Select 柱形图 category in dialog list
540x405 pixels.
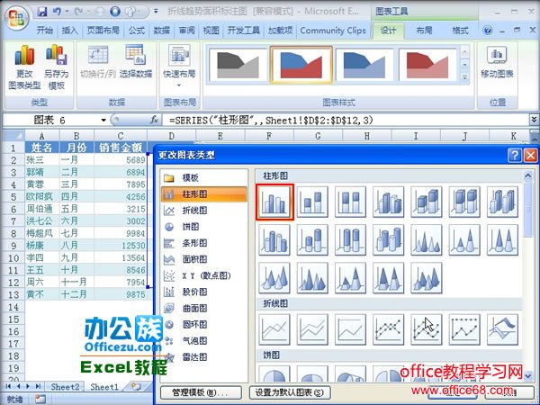click(x=204, y=194)
